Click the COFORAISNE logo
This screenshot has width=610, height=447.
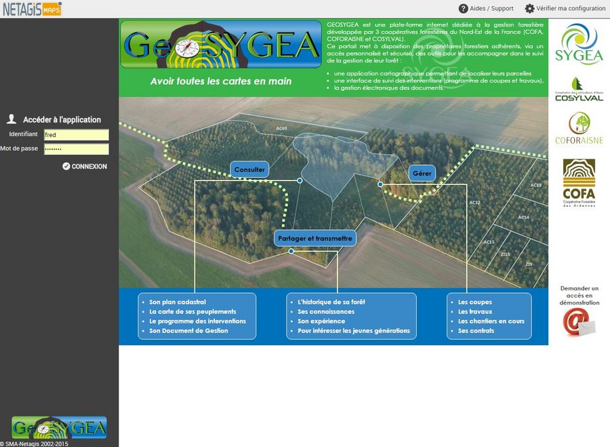click(x=578, y=128)
